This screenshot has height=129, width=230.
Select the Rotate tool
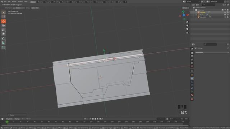click(3, 25)
